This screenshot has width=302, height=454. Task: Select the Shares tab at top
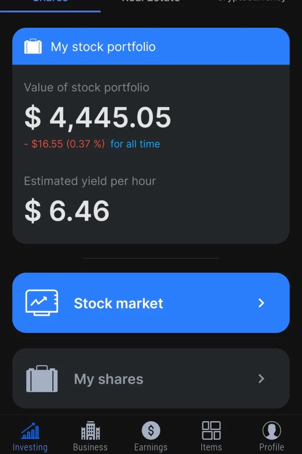(50, 2)
